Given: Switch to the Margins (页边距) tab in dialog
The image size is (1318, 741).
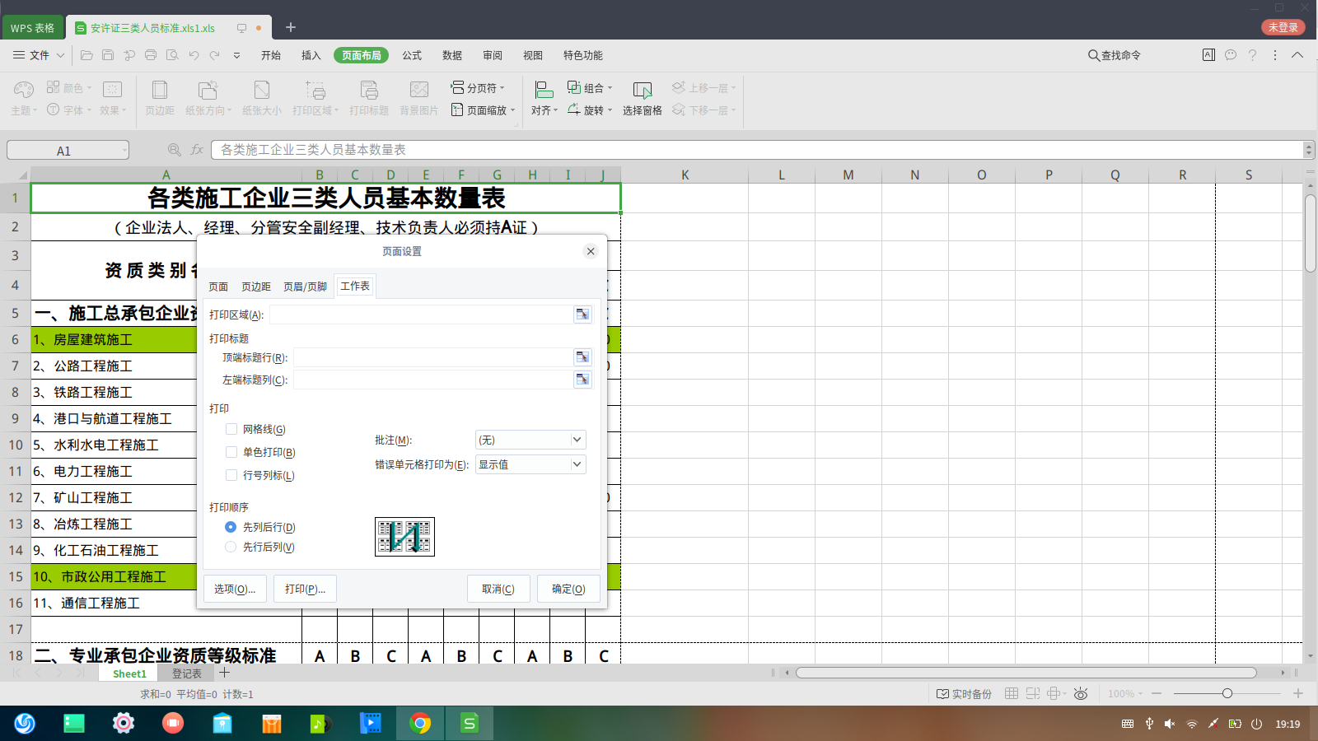Looking at the screenshot, I should pyautogui.click(x=256, y=287).
